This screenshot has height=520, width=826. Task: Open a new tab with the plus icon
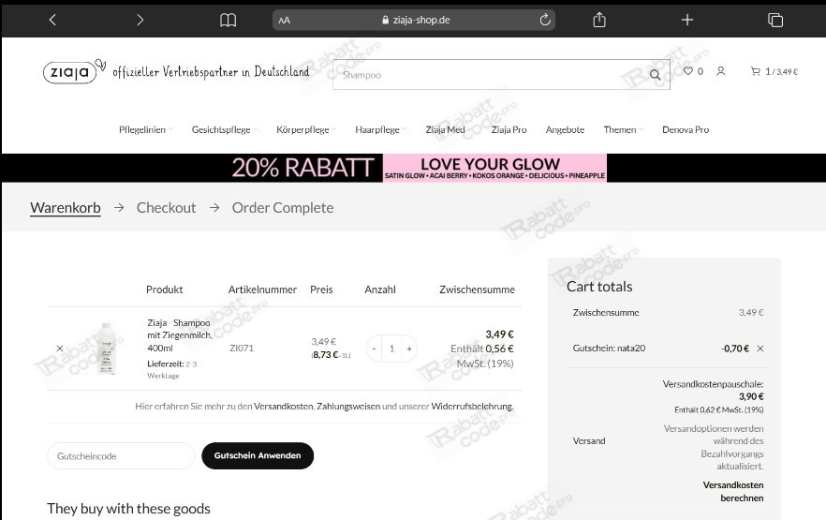coord(687,20)
